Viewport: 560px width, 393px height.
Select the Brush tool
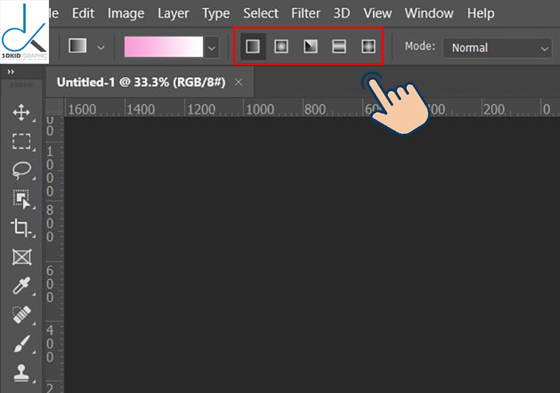click(22, 344)
